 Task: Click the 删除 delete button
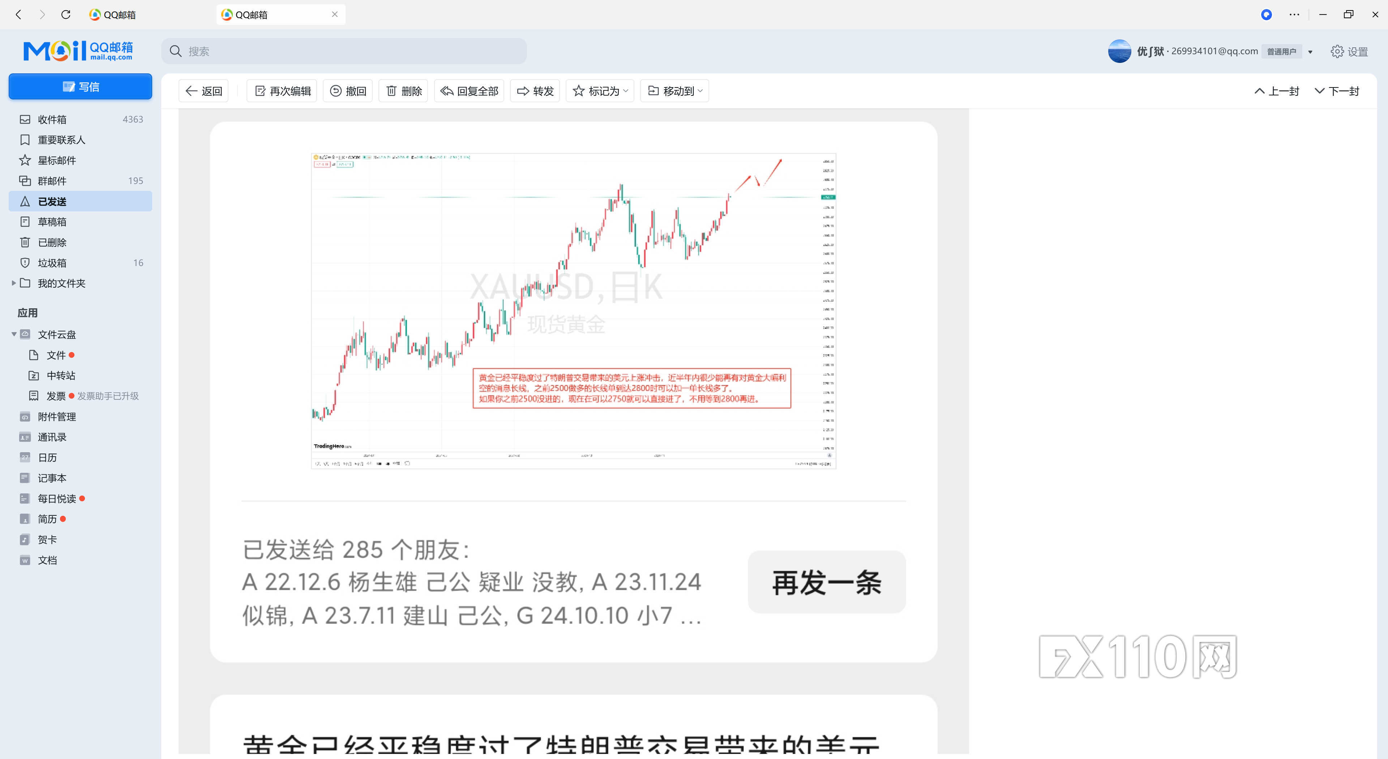coord(404,91)
